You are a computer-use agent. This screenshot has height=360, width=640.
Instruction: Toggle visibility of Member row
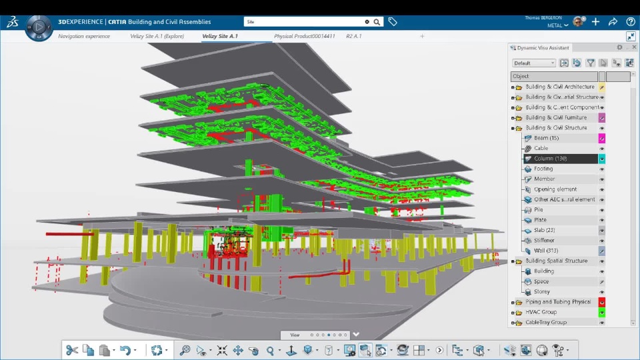tap(601, 179)
